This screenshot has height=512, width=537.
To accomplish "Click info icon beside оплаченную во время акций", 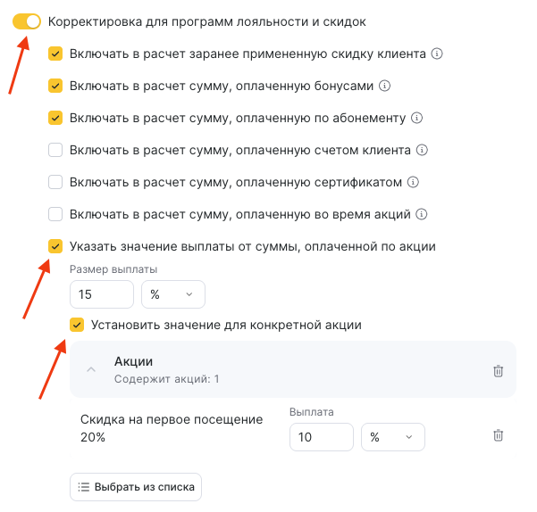I will (x=422, y=214).
